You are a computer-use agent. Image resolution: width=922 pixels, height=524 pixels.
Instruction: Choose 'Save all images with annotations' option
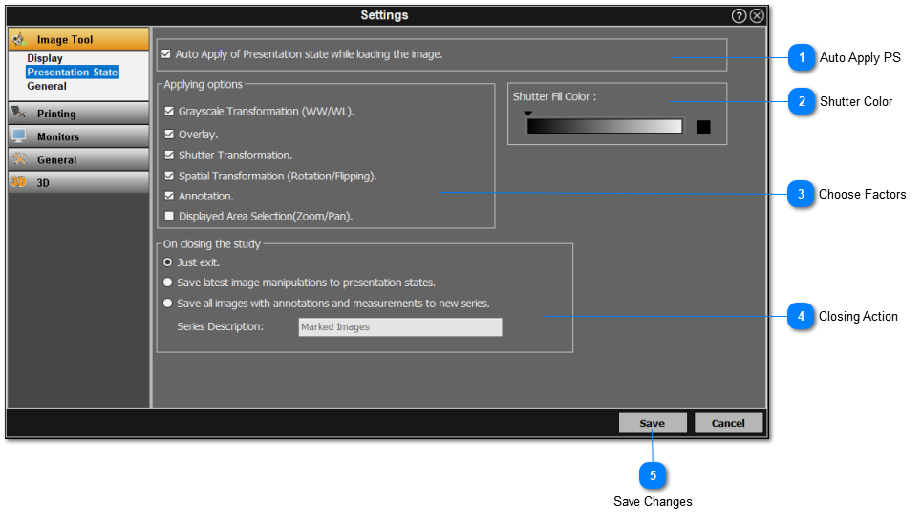tap(168, 304)
